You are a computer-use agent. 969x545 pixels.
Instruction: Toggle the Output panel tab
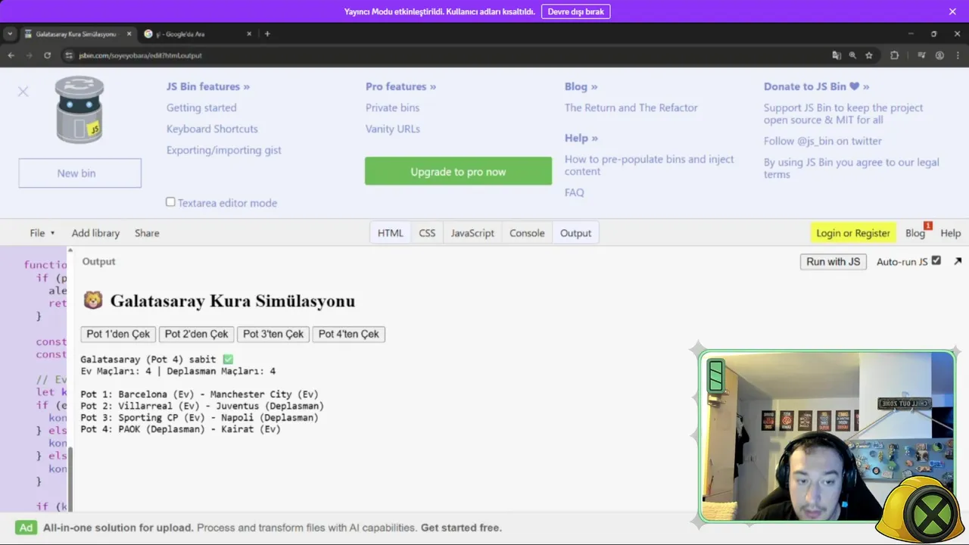[575, 233]
